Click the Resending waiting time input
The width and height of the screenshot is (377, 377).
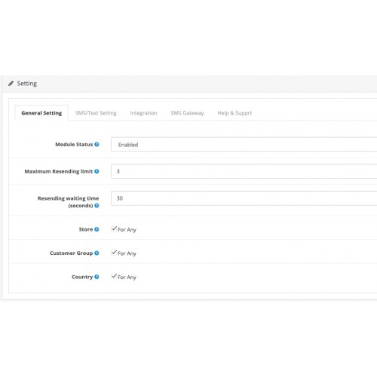pos(244,198)
